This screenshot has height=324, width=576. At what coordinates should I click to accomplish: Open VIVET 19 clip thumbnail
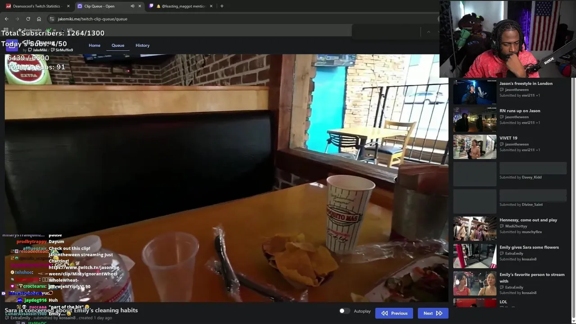click(x=475, y=147)
